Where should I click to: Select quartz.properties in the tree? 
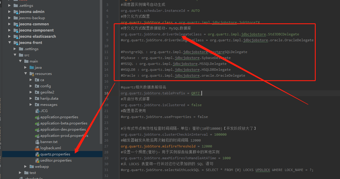[55, 154]
